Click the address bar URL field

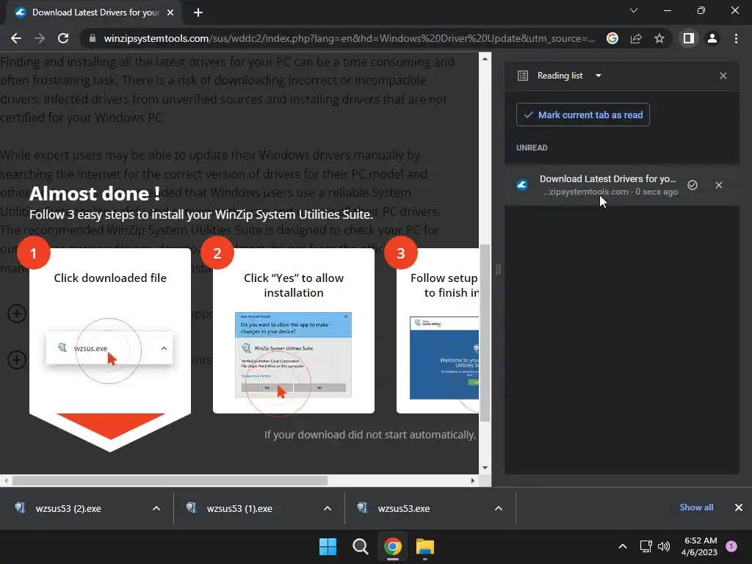[350, 38]
